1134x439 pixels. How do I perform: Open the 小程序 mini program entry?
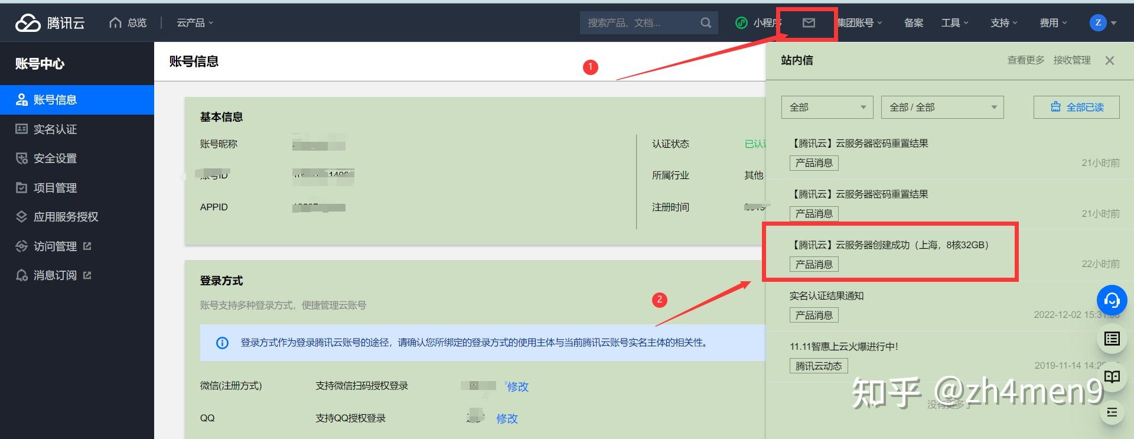tap(758, 22)
